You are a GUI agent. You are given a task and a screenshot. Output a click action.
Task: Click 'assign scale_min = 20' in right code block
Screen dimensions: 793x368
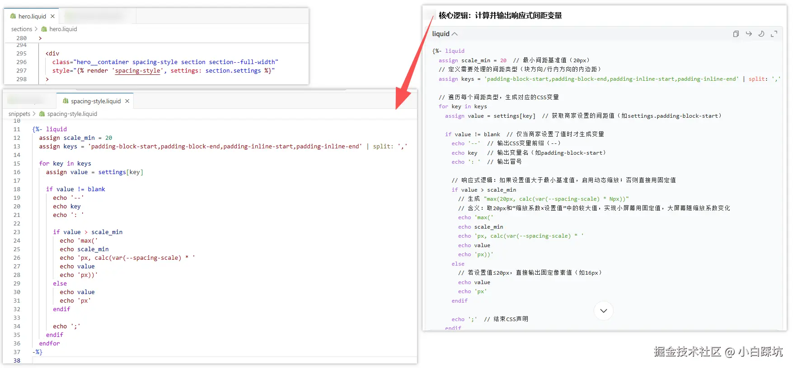click(x=473, y=60)
